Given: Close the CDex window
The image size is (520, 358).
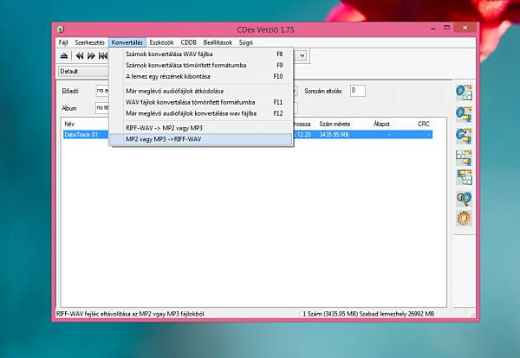Looking at the screenshot, I should tap(465, 28).
